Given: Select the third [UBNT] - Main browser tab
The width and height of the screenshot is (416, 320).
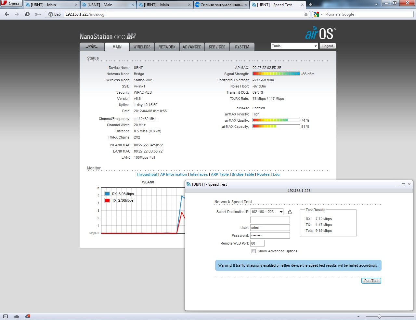Looking at the screenshot, I should point(164,5).
